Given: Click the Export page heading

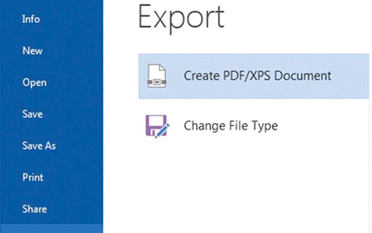Looking at the screenshot, I should click(x=181, y=18).
